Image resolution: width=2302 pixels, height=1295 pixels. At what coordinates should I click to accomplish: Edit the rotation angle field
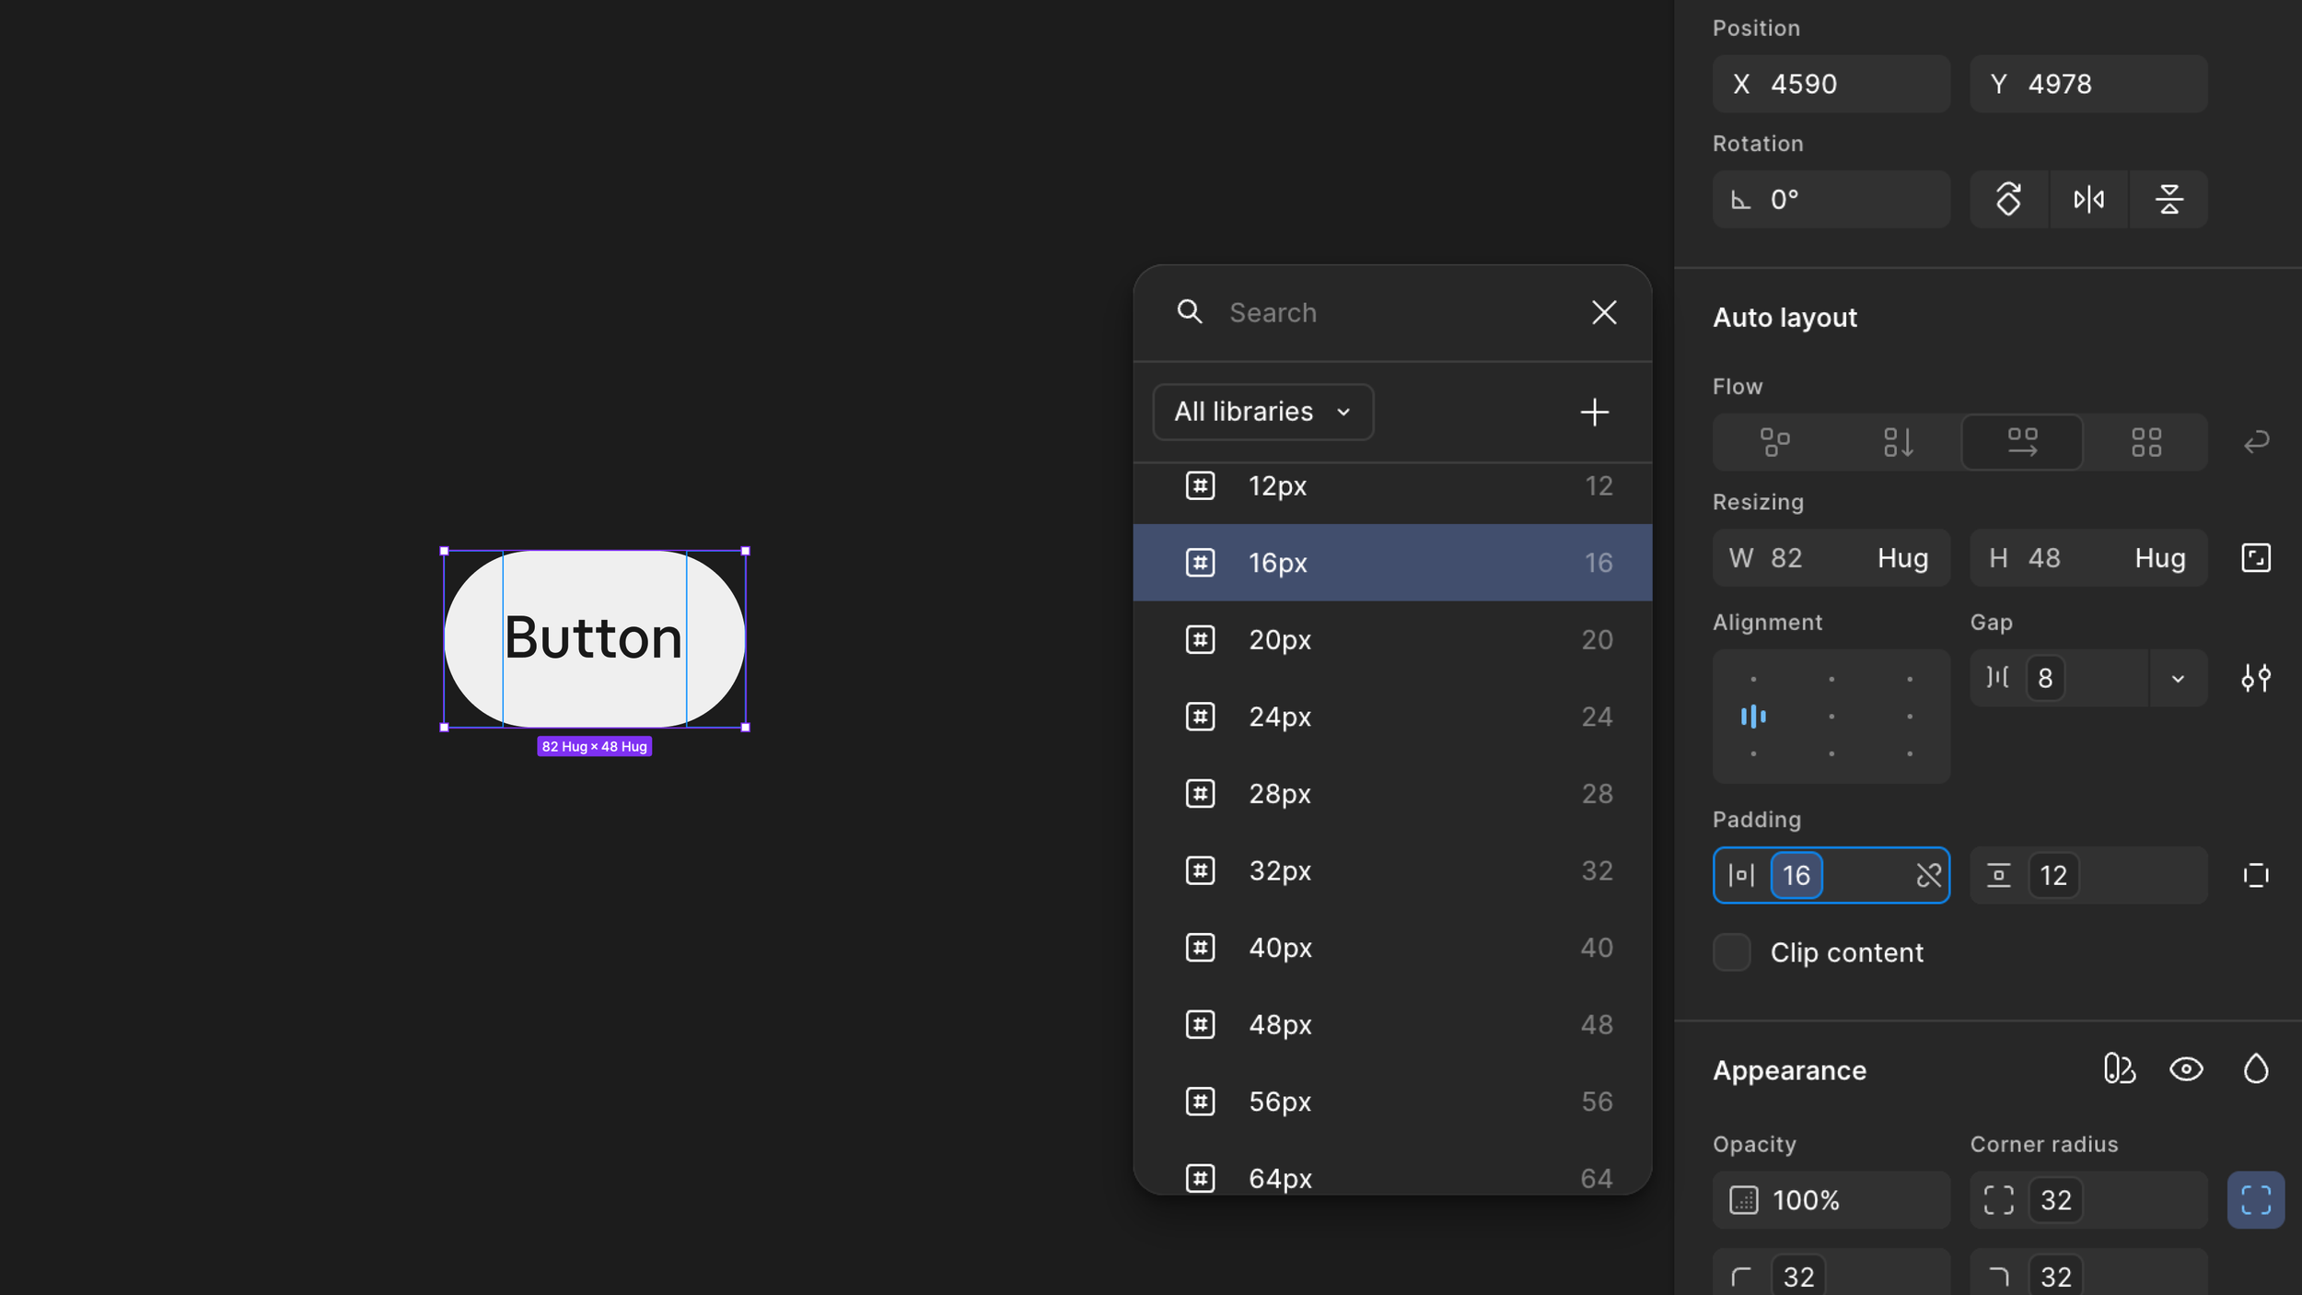1831,199
